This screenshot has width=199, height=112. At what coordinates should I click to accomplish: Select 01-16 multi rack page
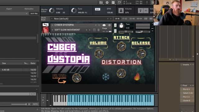(x=117, y=19)
